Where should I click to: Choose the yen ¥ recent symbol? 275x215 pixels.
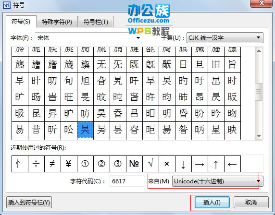69,164
